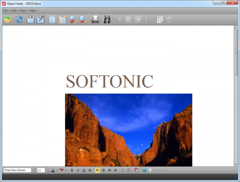Open font color dropdown arrow

57,170
